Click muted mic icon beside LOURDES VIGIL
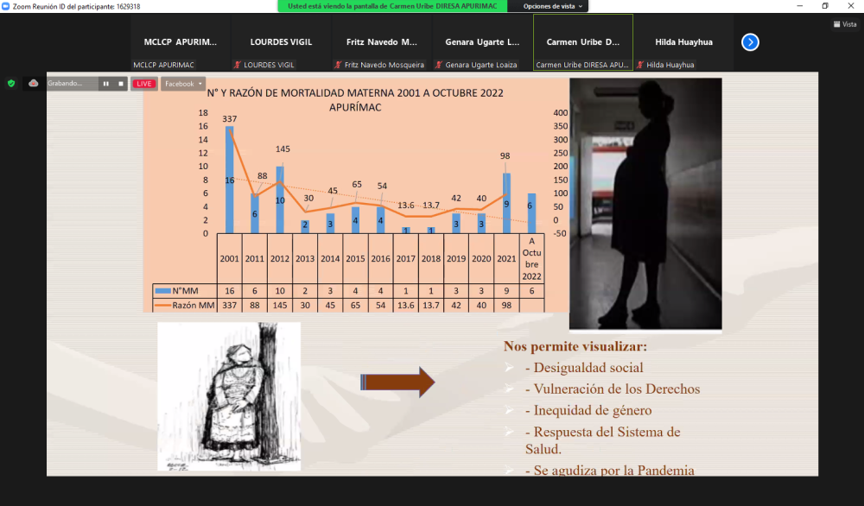The height and width of the screenshot is (506, 864). pyautogui.click(x=237, y=65)
